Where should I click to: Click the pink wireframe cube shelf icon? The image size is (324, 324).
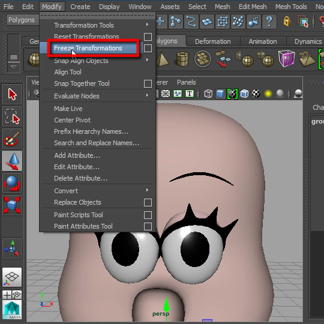287,59
